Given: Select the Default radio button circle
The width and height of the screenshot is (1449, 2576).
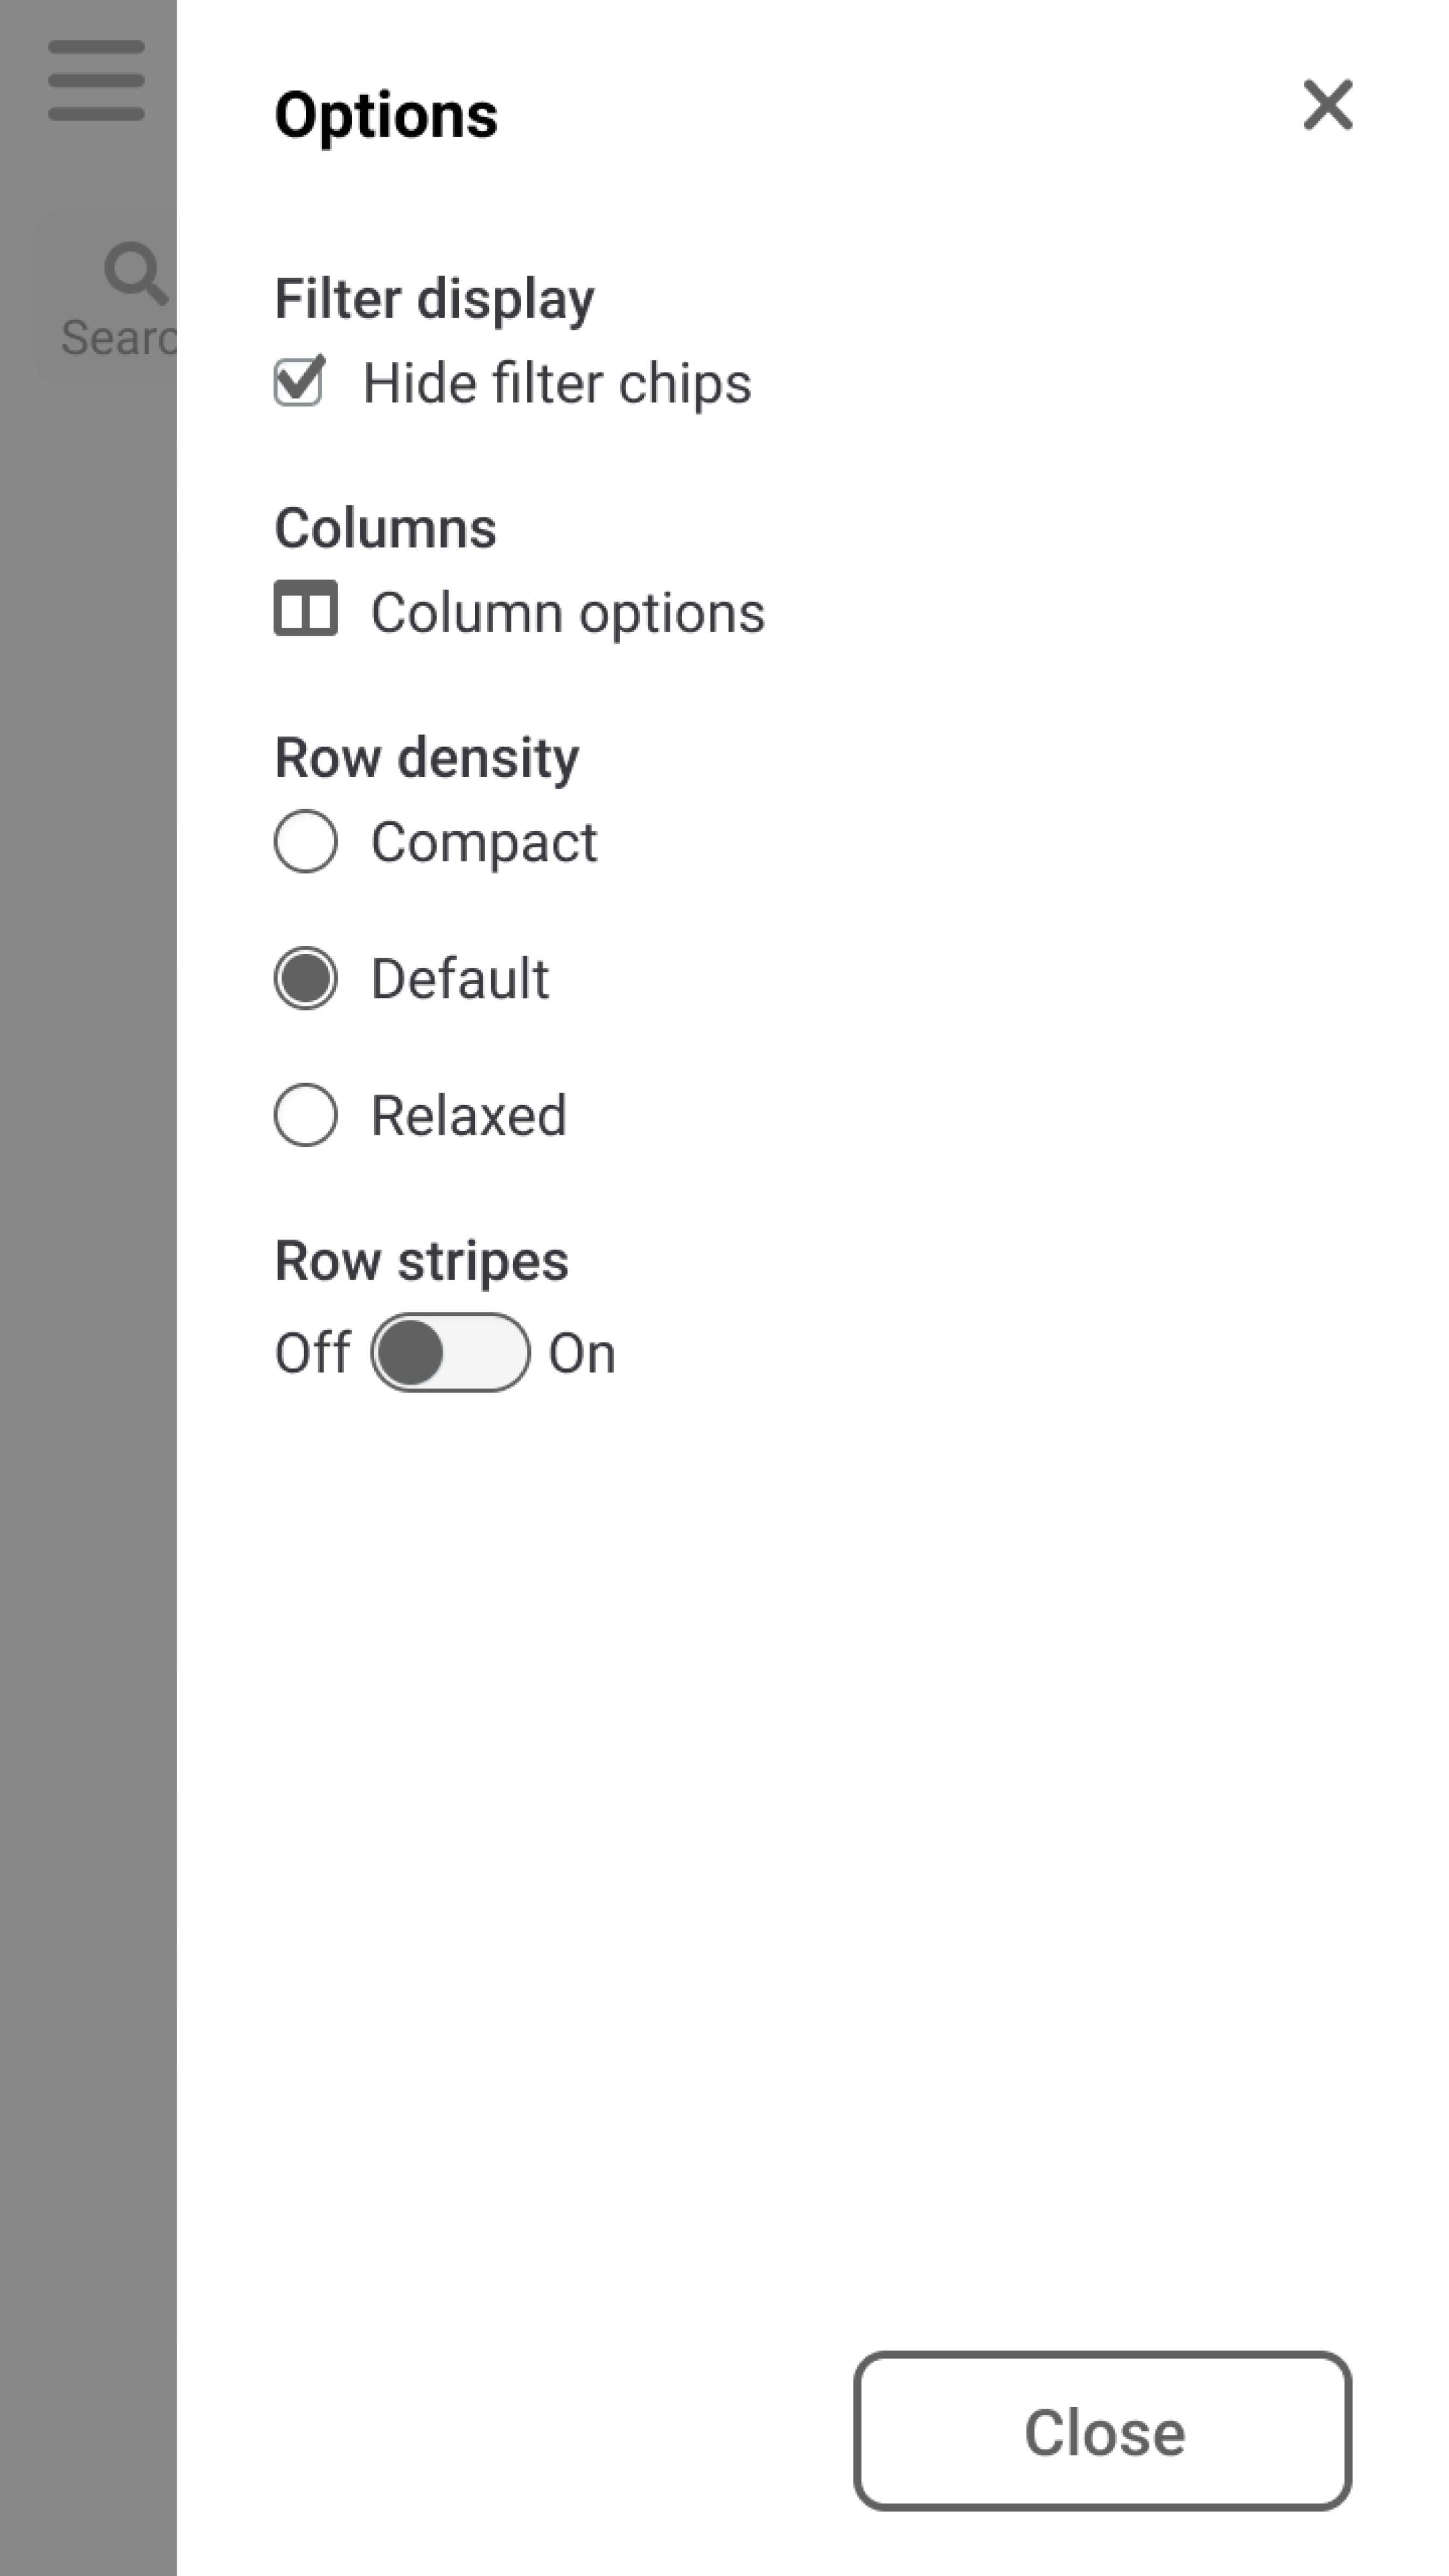Looking at the screenshot, I should point(305,978).
